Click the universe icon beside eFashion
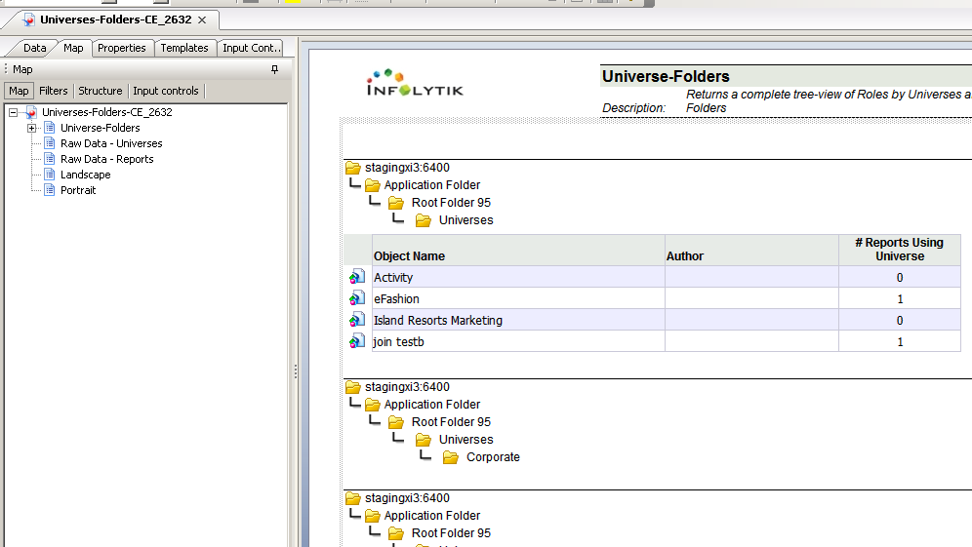972x547 pixels. click(357, 299)
